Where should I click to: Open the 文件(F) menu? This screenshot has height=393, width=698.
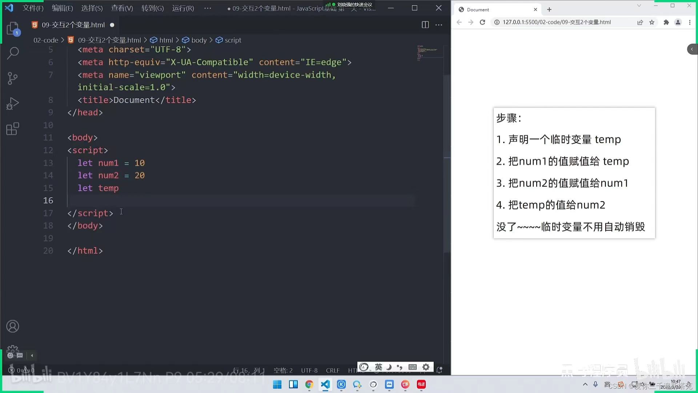[33, 8]
